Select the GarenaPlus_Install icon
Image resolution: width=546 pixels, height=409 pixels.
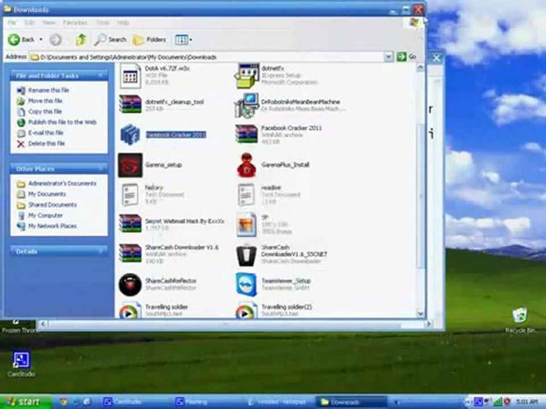246,165
